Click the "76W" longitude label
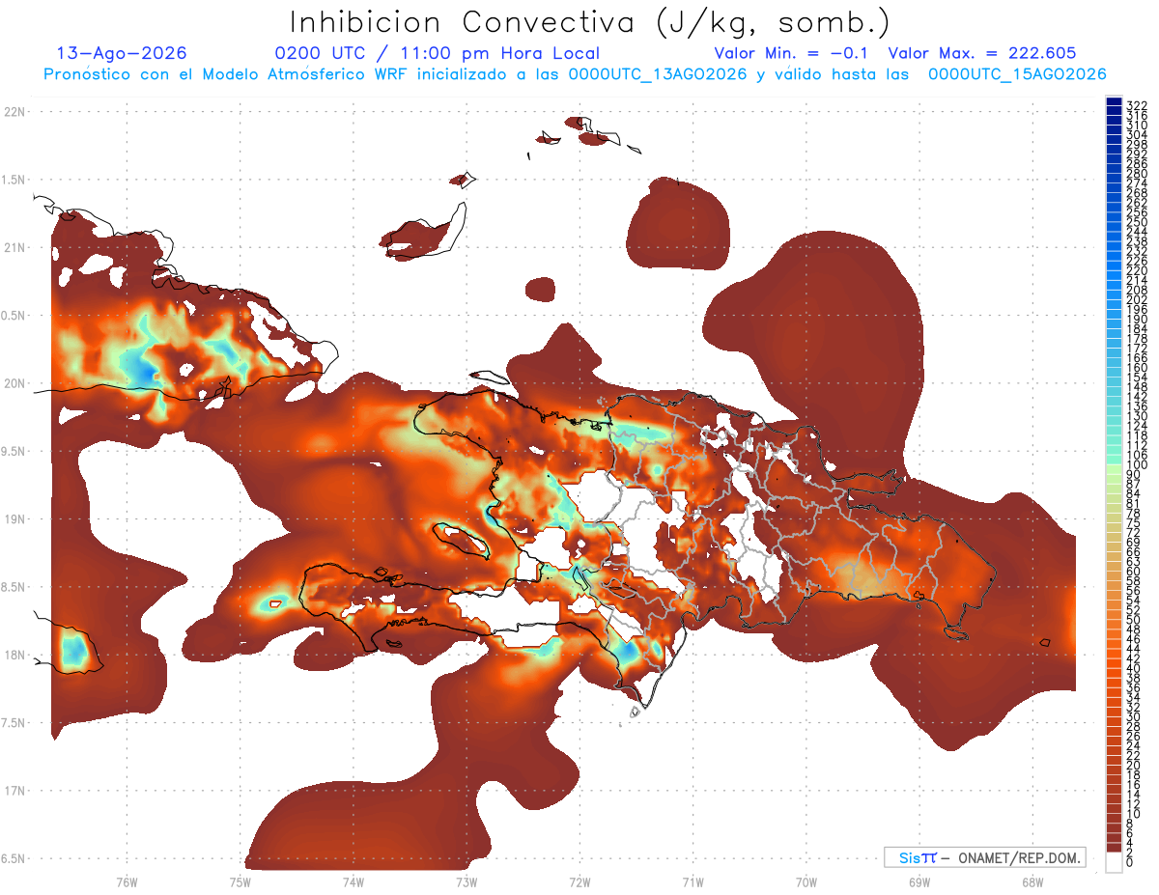The width and height of the screenshot is (1159, 895). point(127,881)
